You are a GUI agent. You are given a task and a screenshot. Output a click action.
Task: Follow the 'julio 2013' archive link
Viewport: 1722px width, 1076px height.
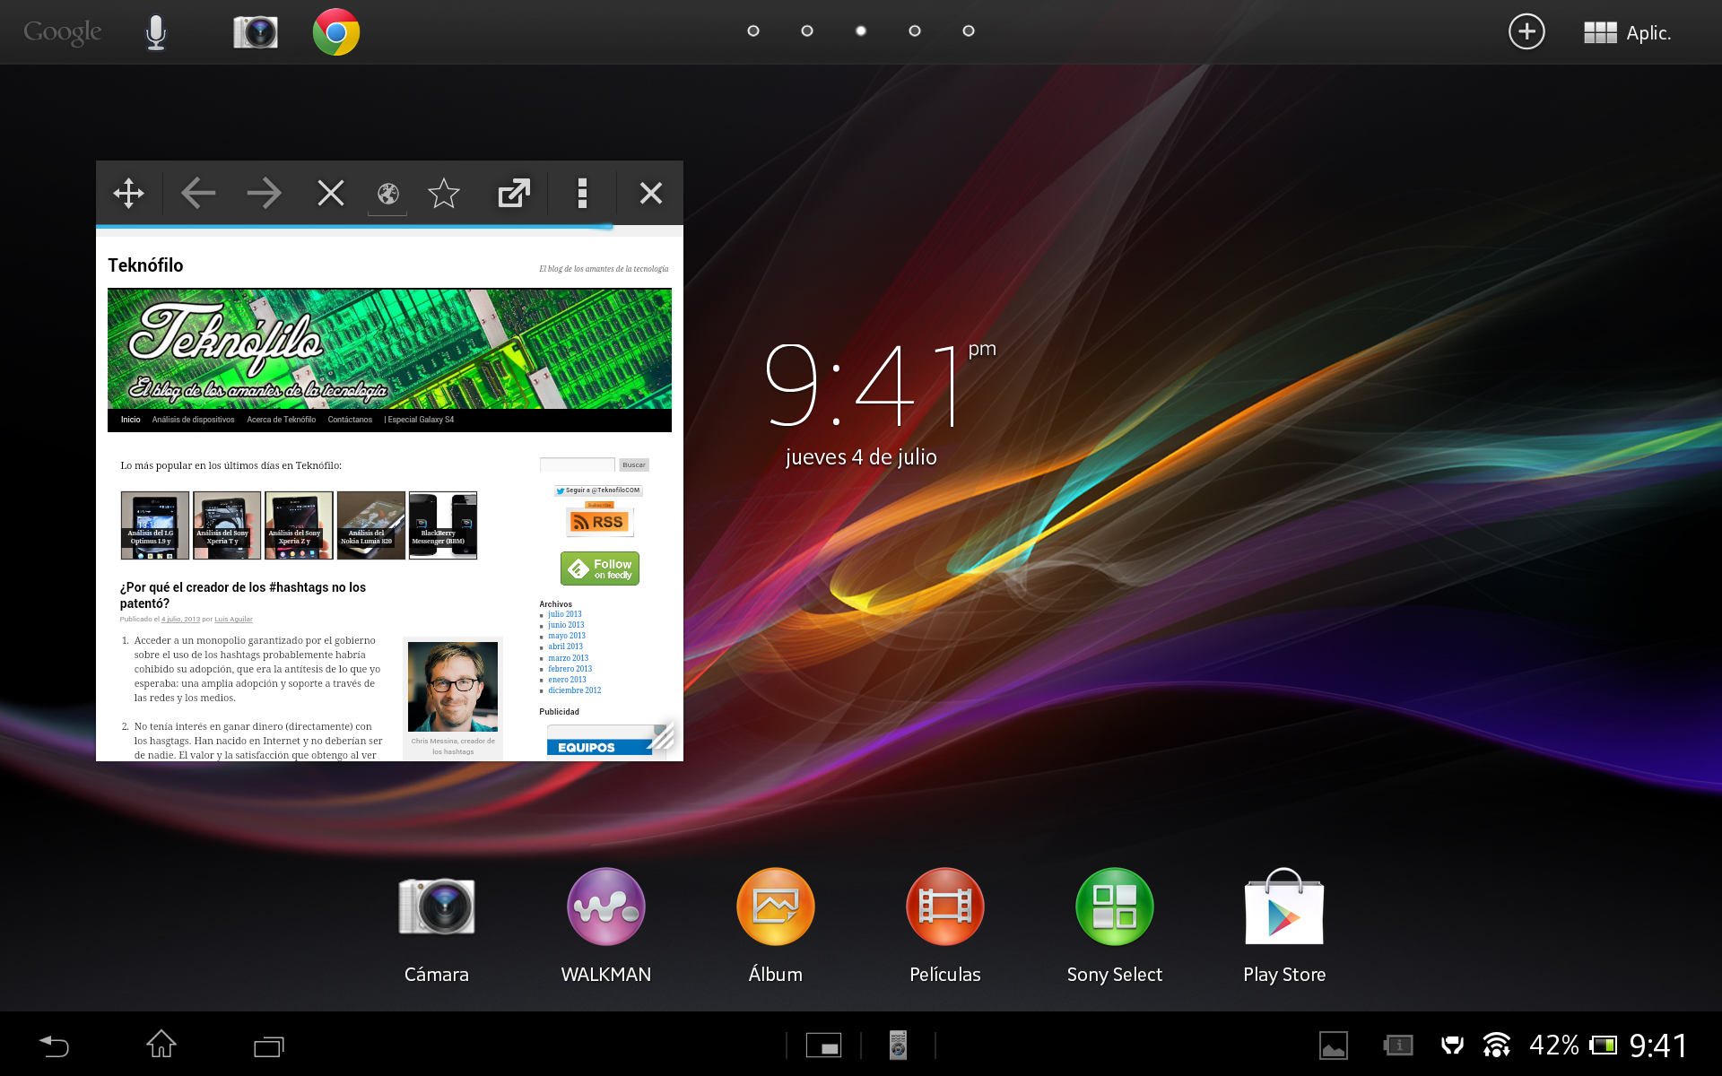[565, 614]
